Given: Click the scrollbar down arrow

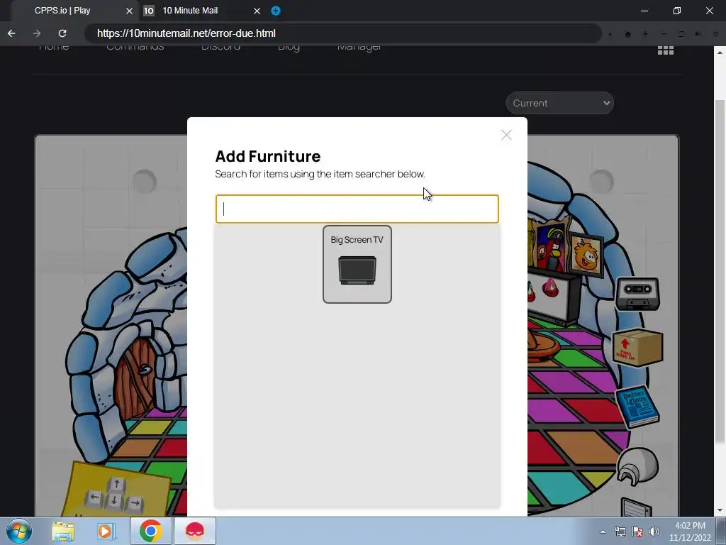Looking at the screenshot, I should [x=720, y=511].
